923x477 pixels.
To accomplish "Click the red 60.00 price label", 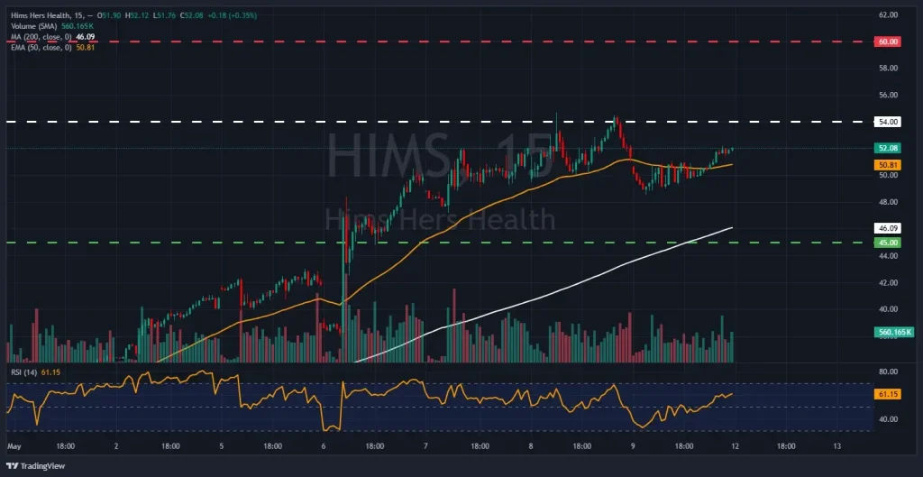I will pos(889,41).
